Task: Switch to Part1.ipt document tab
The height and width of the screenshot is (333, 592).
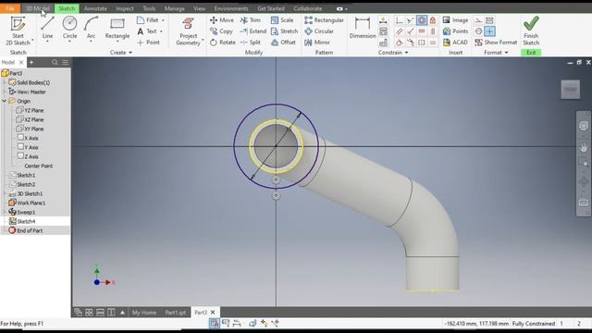Action: pos(175,313)
